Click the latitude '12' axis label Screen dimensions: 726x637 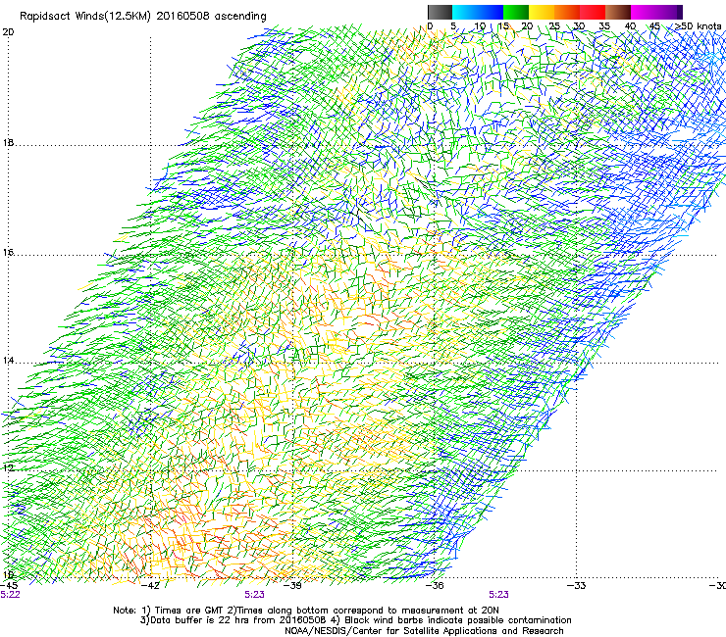(x=8, y=468)
